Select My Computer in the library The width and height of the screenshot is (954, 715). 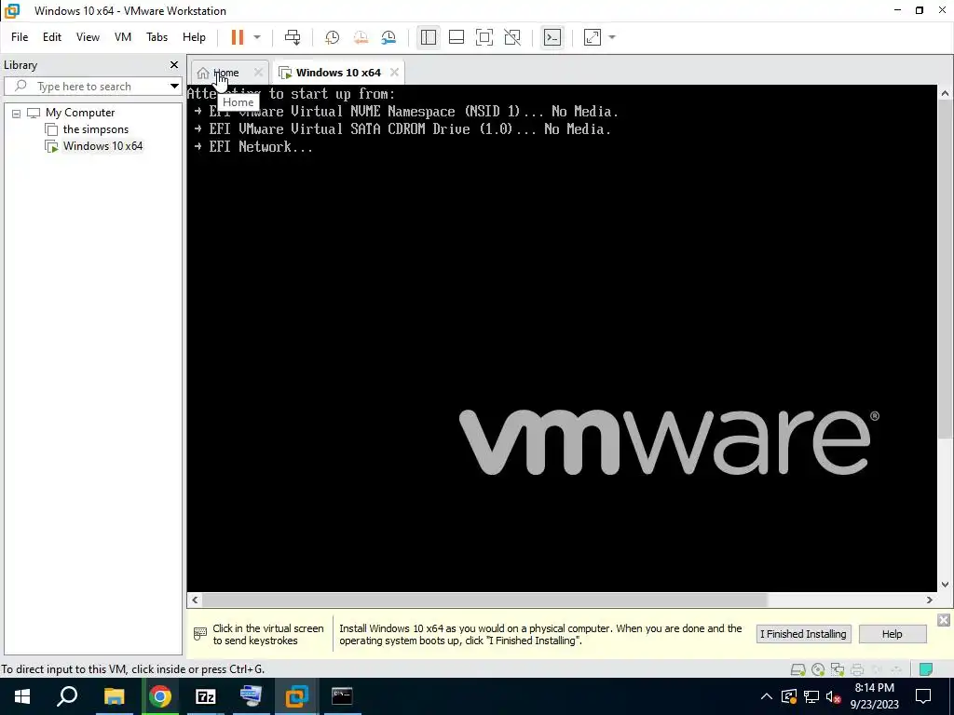80,113
